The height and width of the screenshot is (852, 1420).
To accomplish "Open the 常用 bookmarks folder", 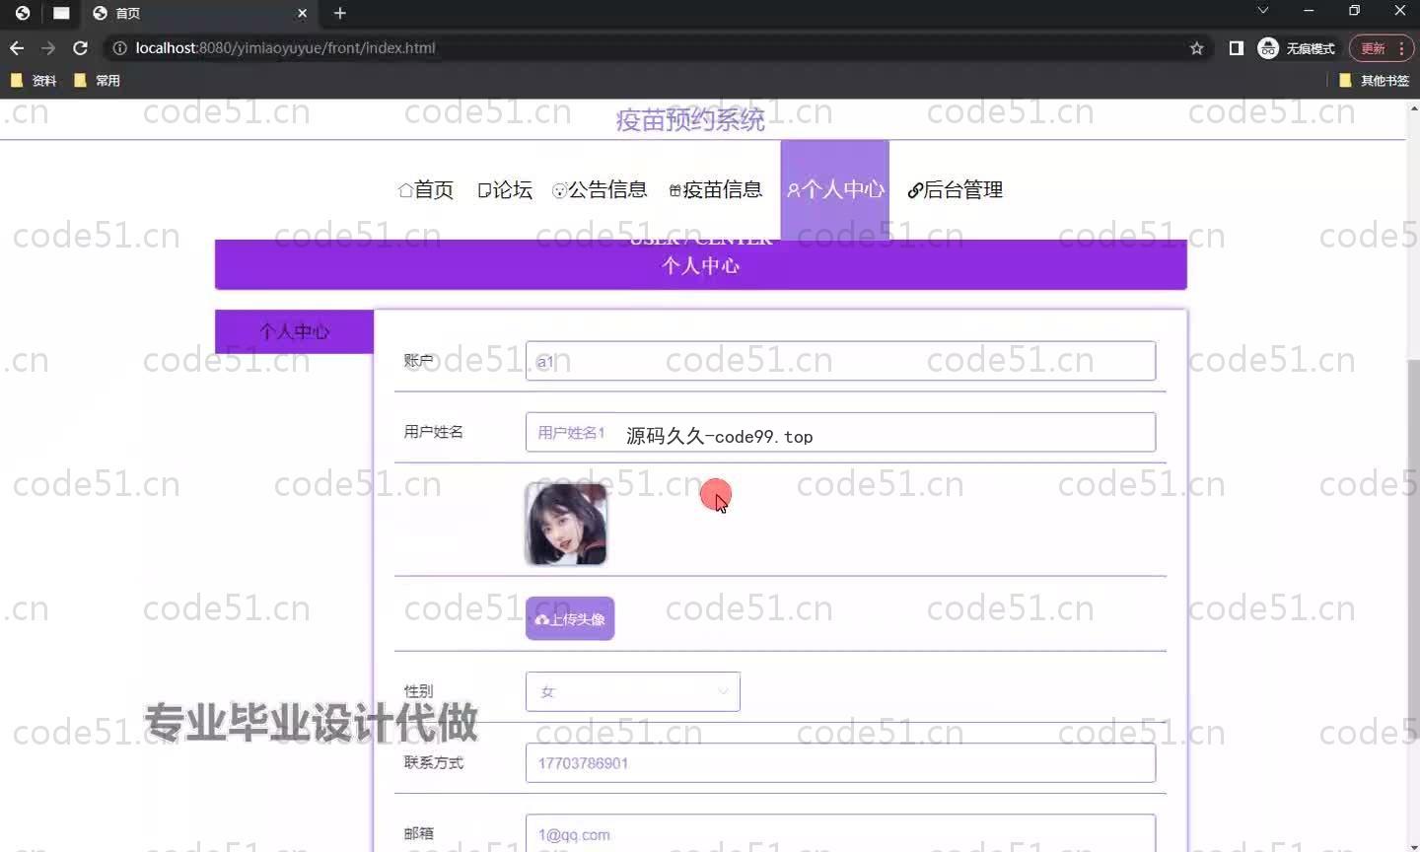I will (x=97, y=81).
